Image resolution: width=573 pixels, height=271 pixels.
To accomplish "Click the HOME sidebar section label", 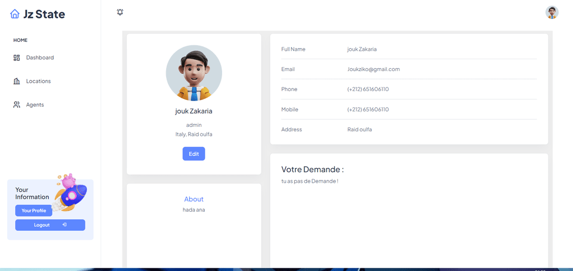I will click(21, 40).
